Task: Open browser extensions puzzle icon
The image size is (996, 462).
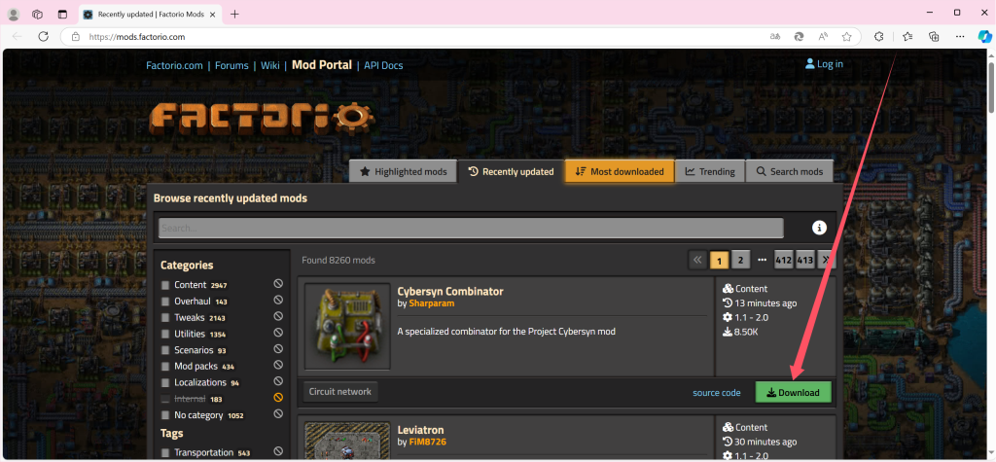Action: (x=879, y=37)
